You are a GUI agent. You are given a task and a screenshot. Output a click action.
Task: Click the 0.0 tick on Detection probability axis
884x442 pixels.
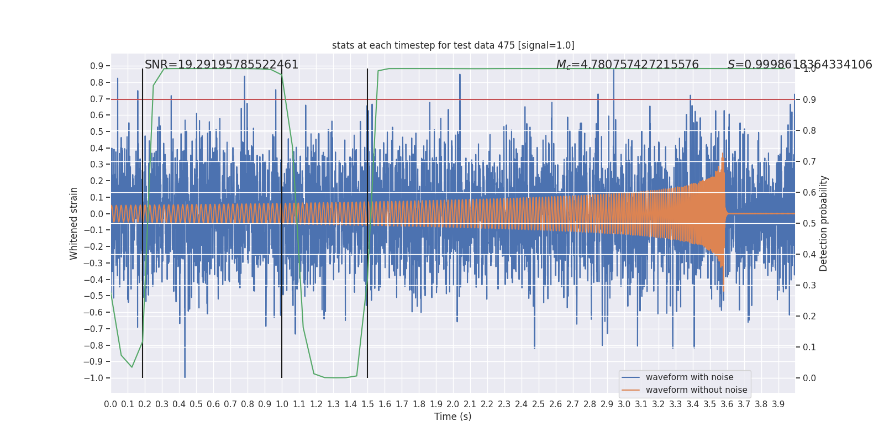(x=809, y=378)
